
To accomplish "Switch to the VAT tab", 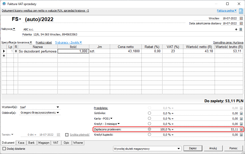I will (x=56, y=143).
